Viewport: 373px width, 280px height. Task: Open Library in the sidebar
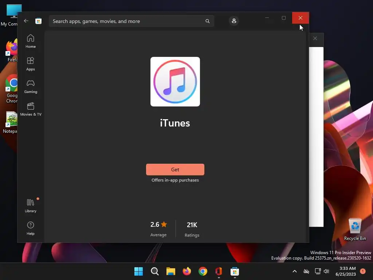[31, 206]
